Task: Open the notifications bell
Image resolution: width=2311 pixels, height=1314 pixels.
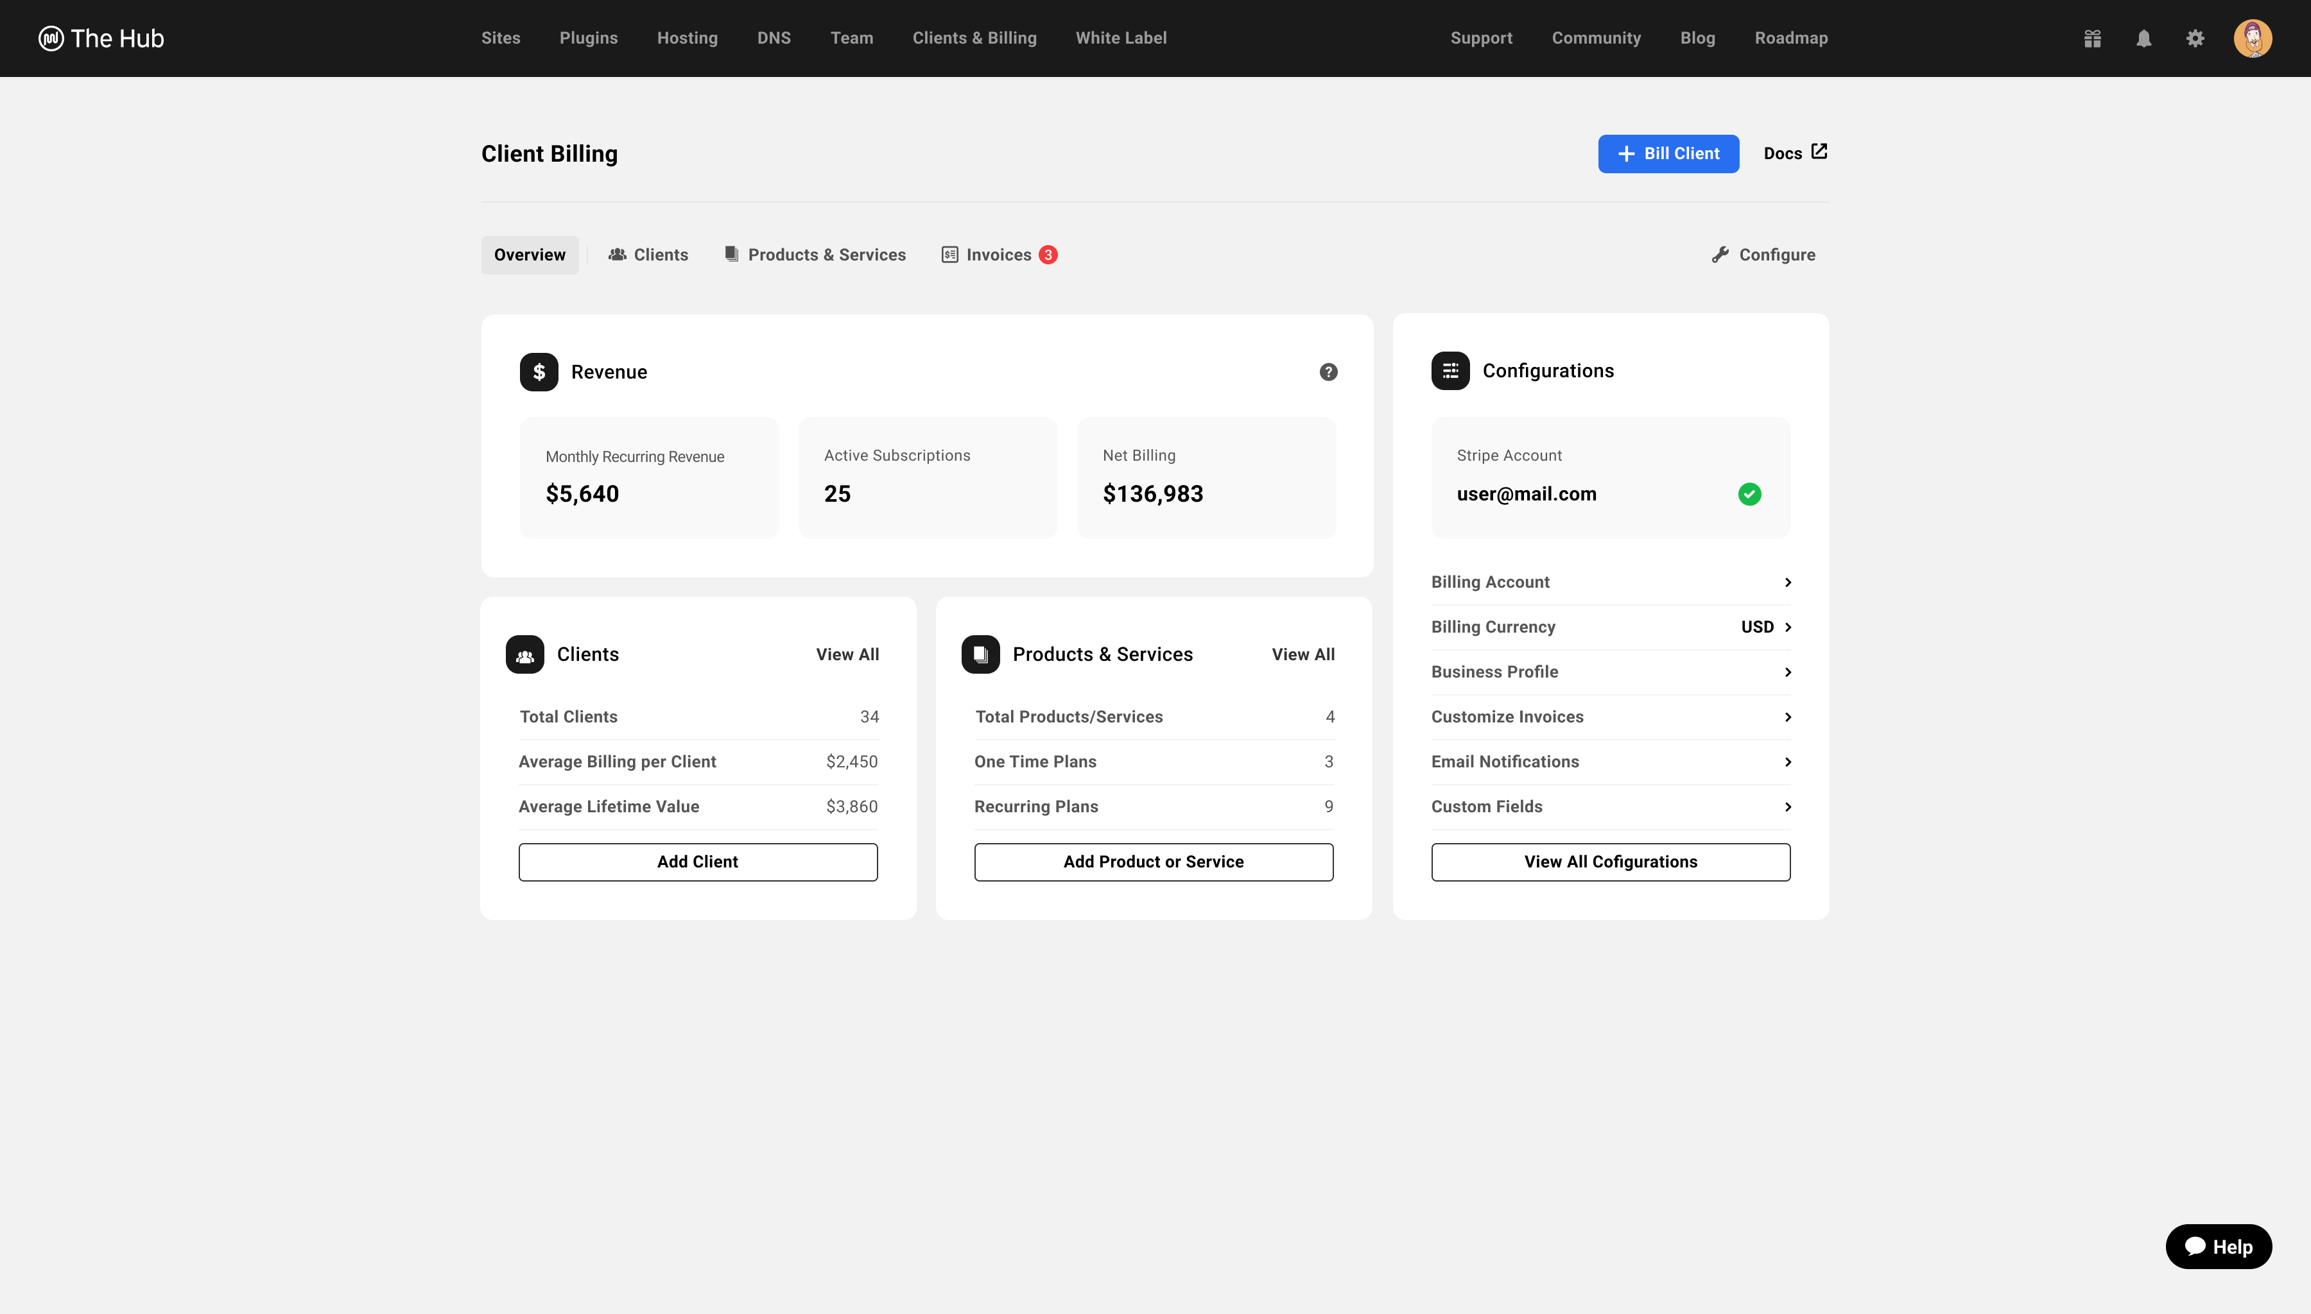Action: pos(2144,38)
